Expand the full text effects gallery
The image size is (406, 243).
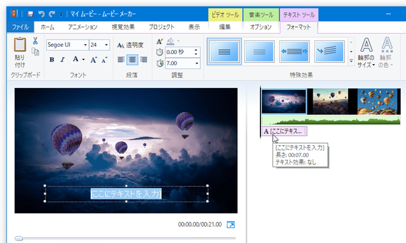pos(351,61)
